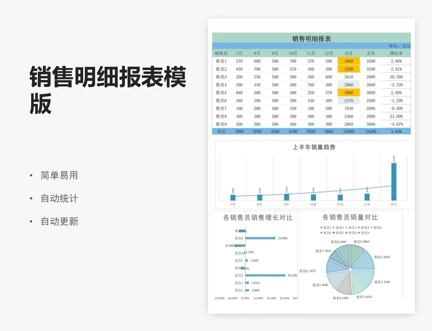Select the 2470 total cell for 姓名6
The width and height of the screenshot is (432, 331).
pyautogui.click(x=348, y=100)
